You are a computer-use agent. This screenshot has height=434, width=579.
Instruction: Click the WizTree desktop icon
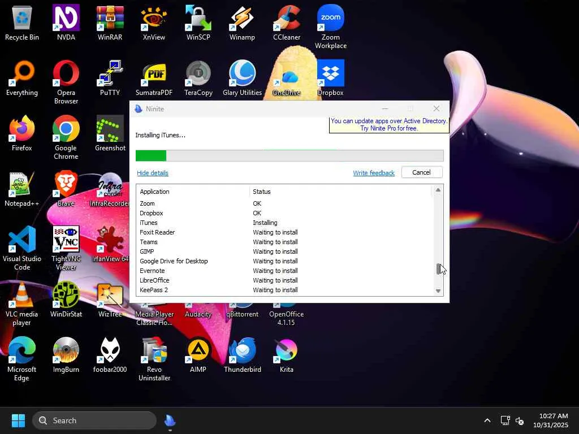(110, 300)
